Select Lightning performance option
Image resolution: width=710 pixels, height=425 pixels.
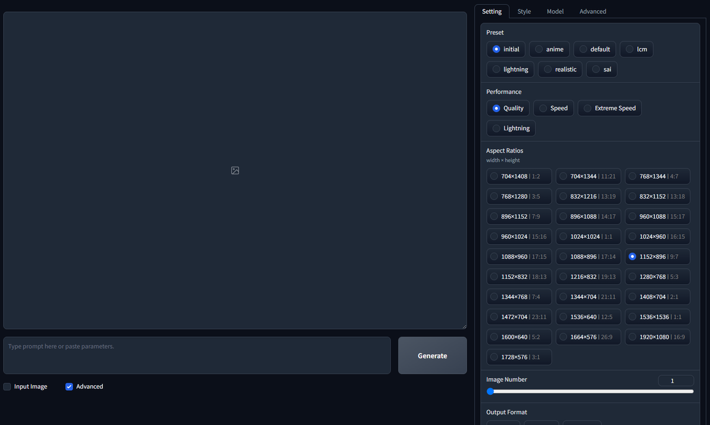click(x=511, y=128)
